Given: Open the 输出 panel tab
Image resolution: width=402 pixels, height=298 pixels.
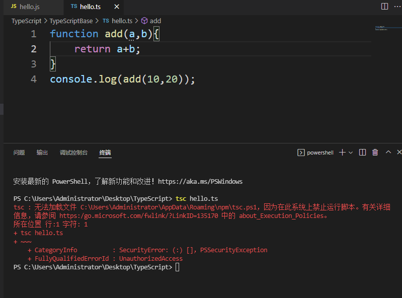Looking at the screenshot, I should (42, 153).
